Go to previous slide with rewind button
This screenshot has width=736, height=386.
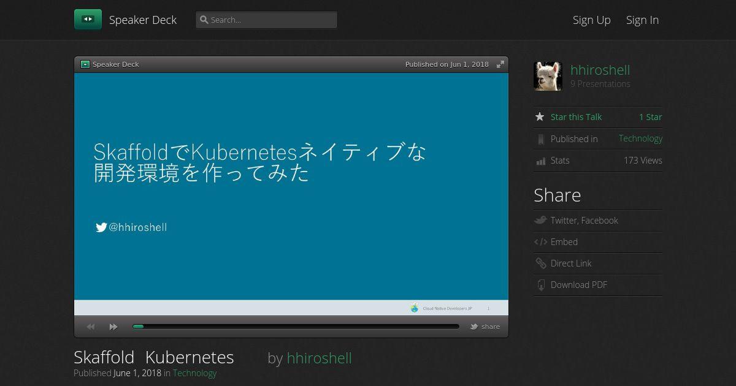click(x=91, y=327)
